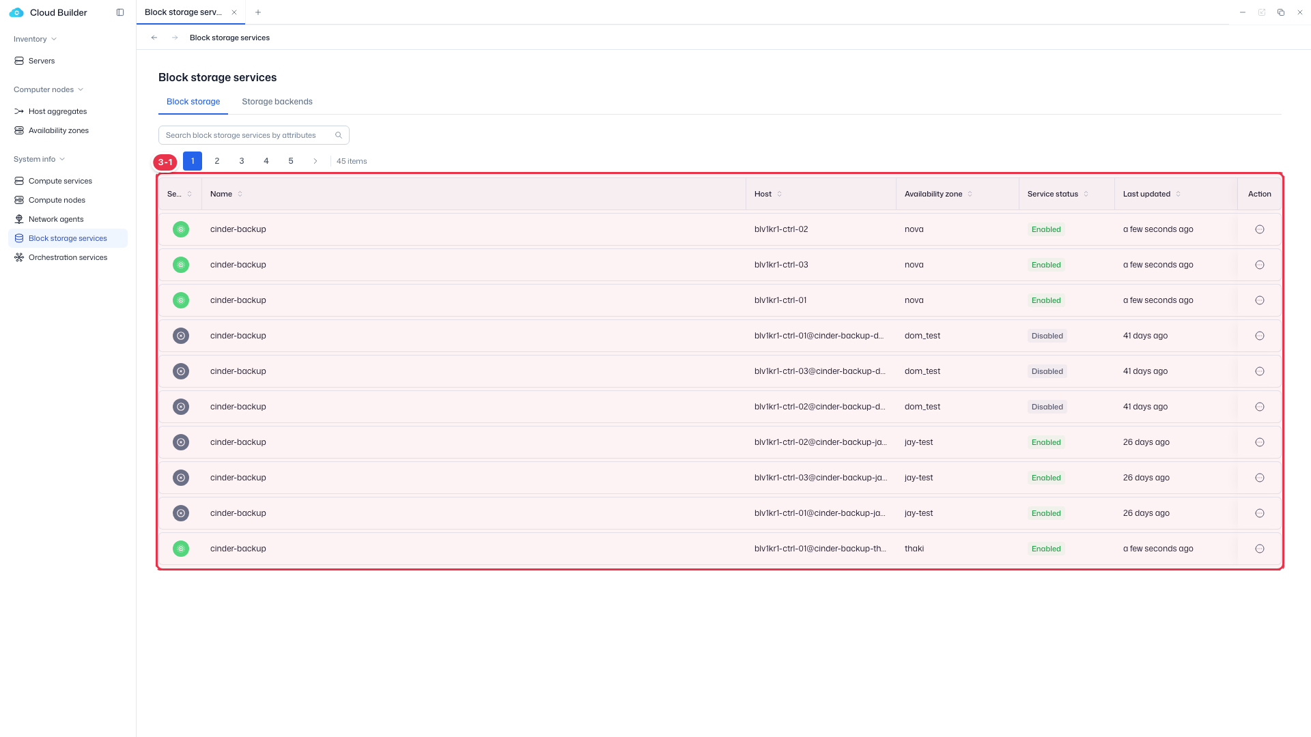Go to next page chevron
Viewport: 1311px width, 737px height.
(x=315, y=161)
